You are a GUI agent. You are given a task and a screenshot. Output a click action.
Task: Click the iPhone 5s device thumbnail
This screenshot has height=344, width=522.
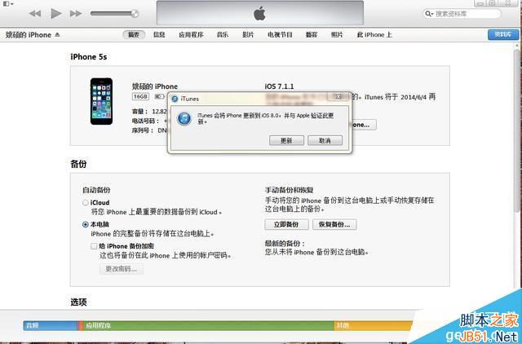click(101, 101)
